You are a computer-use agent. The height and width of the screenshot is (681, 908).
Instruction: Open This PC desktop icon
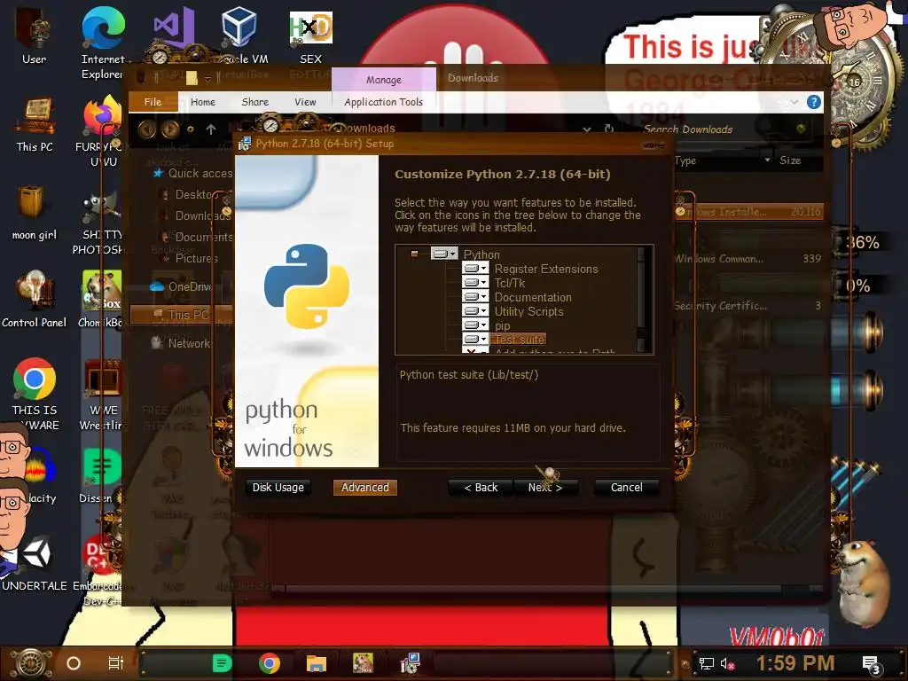(35, 125)
